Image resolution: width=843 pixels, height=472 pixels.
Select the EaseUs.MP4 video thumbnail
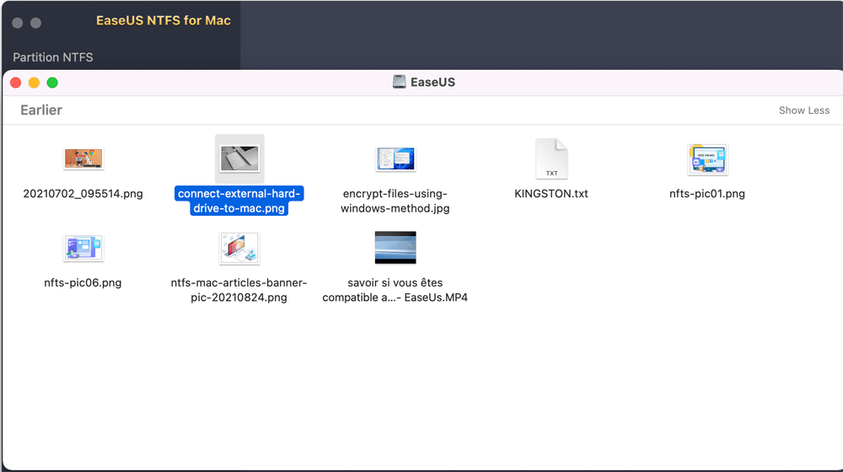[395, 248]
